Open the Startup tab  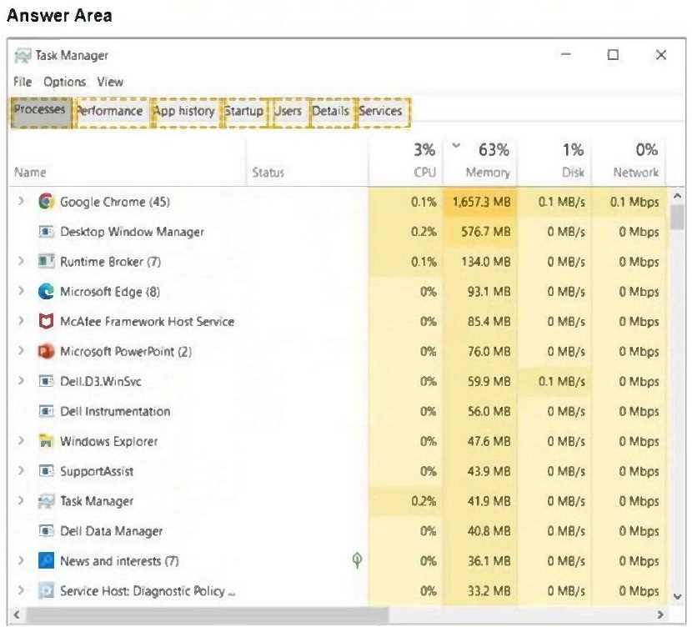244,111
